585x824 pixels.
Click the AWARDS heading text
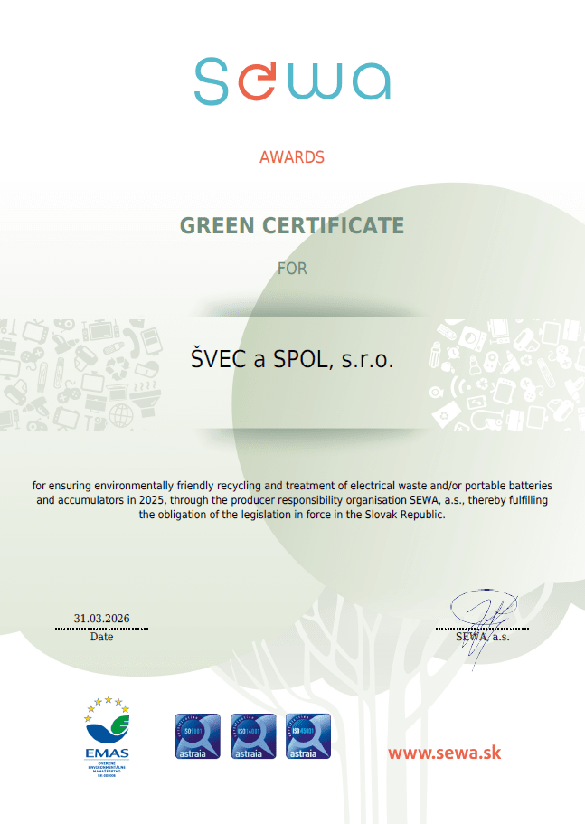pos(291,157)
